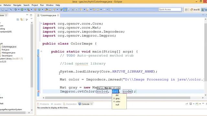This screenshot has height=116, width=207.
Task: Open dropdown arrow next to Run icon
Action: click(x=25, y=9)
